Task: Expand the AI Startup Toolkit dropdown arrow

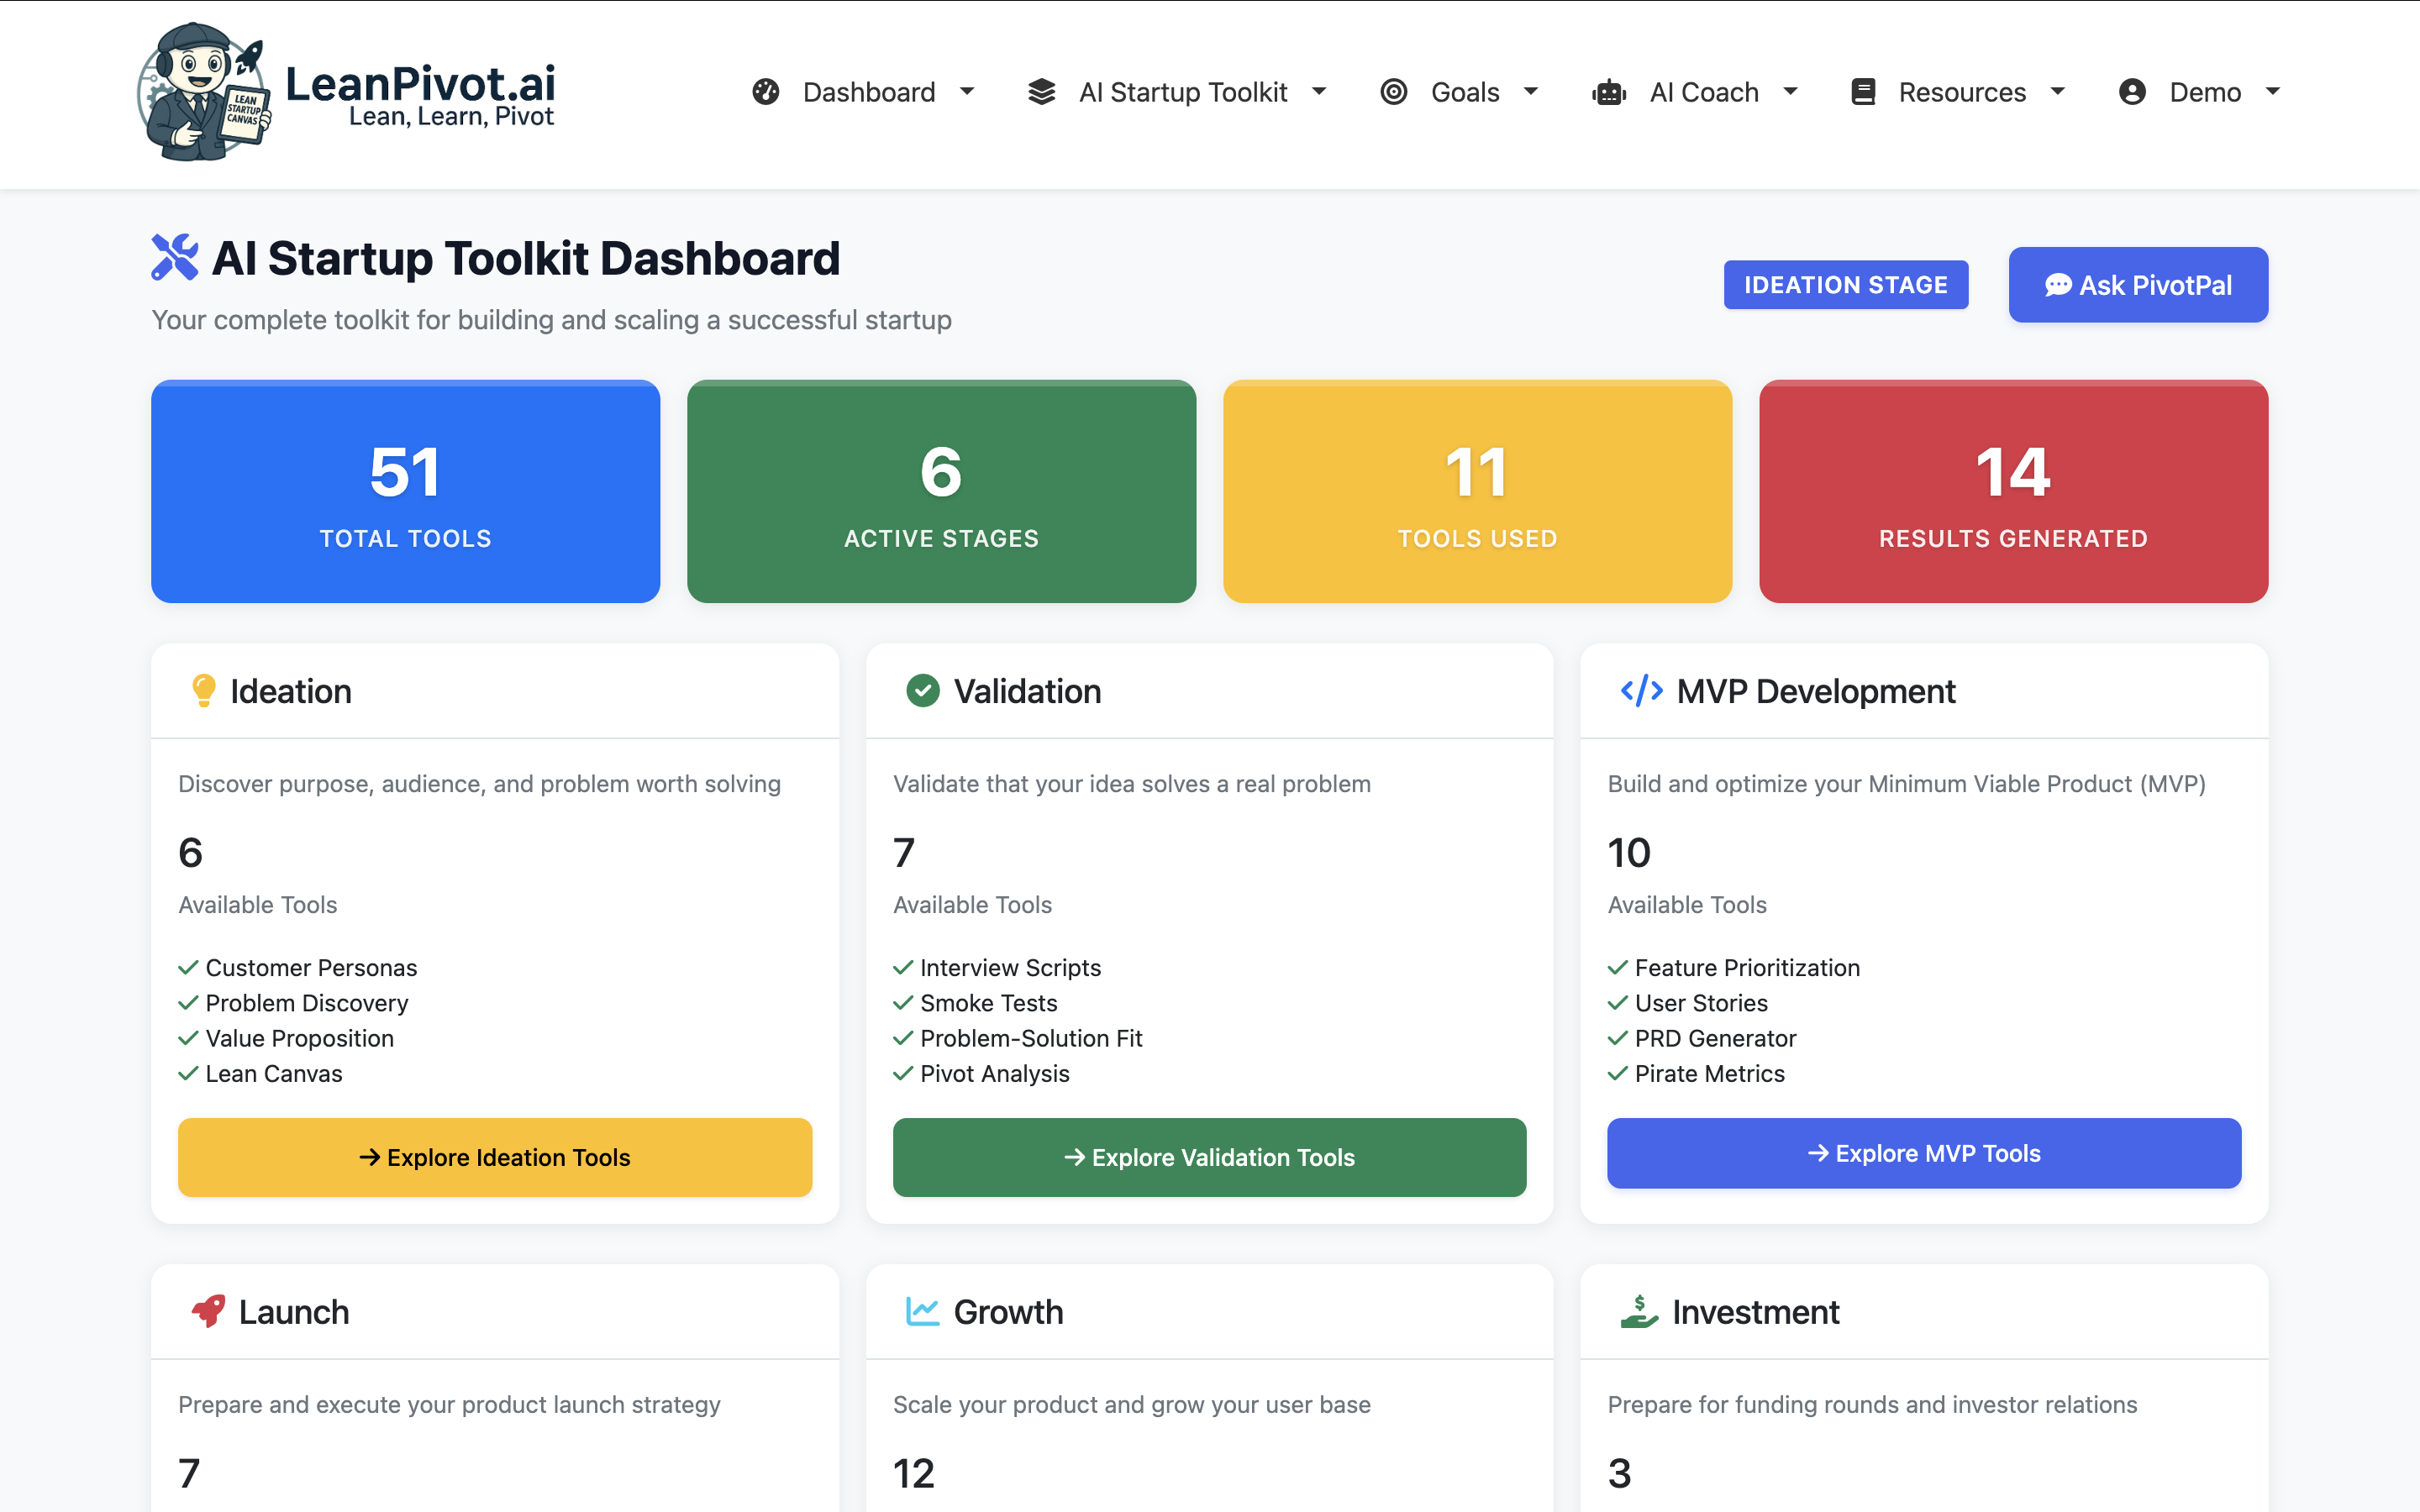Action: coord(1319,92)
